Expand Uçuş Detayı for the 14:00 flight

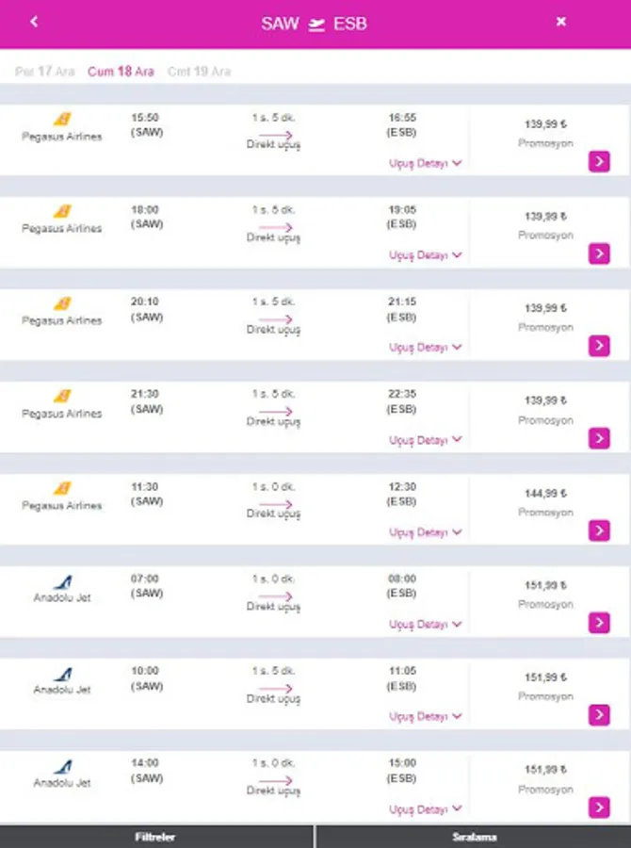[426, 809]
